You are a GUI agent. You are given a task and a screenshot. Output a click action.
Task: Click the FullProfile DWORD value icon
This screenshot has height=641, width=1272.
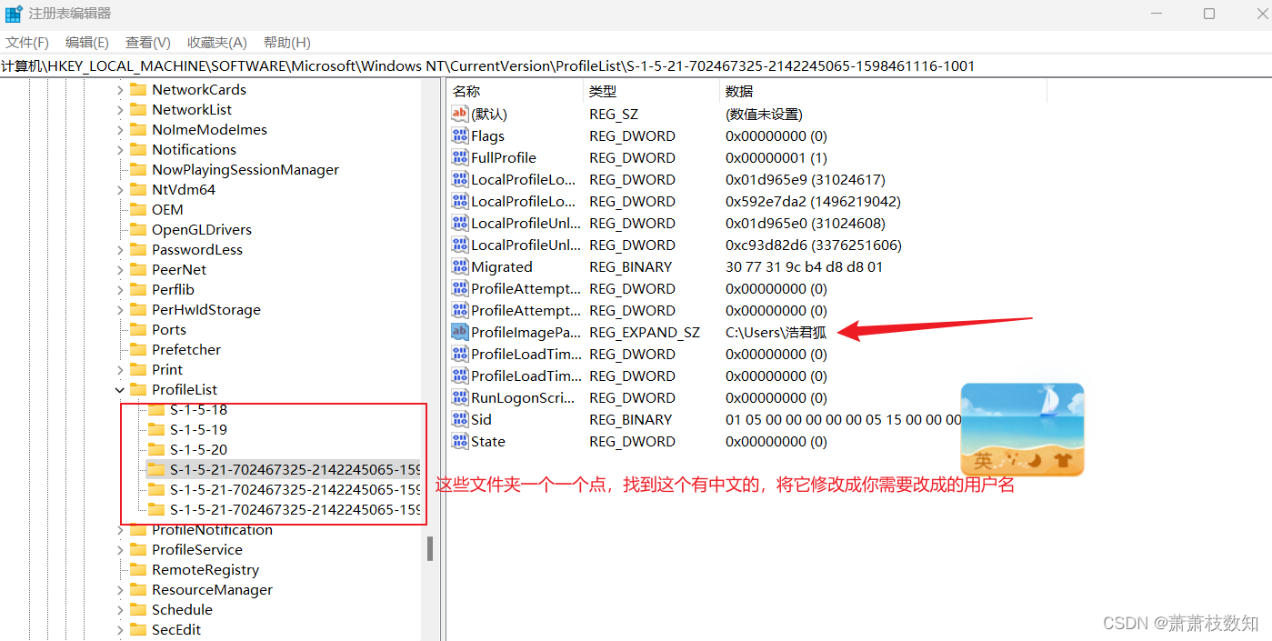[460, 157]
